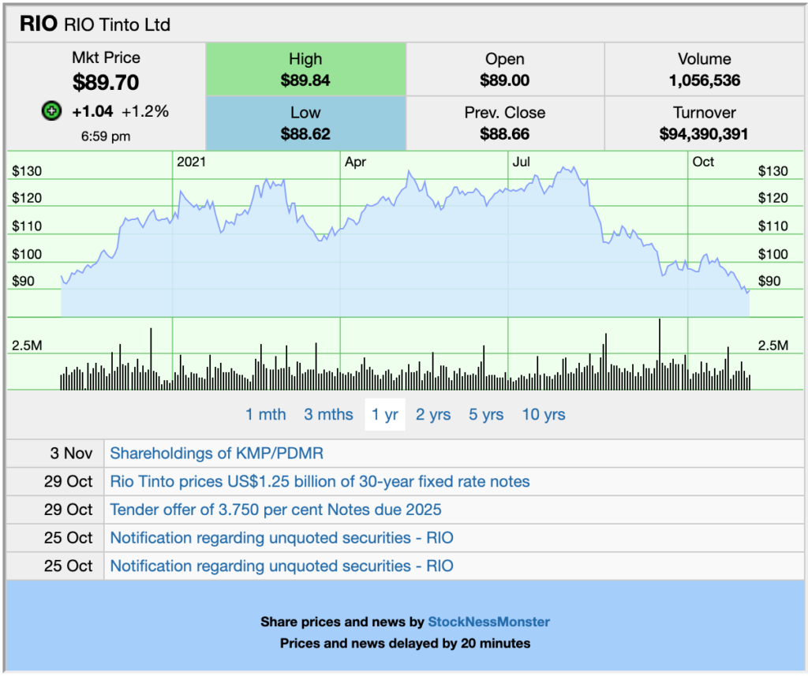Click the Volume value 1,056,536
Screen dimensions: 808x676
705,80
